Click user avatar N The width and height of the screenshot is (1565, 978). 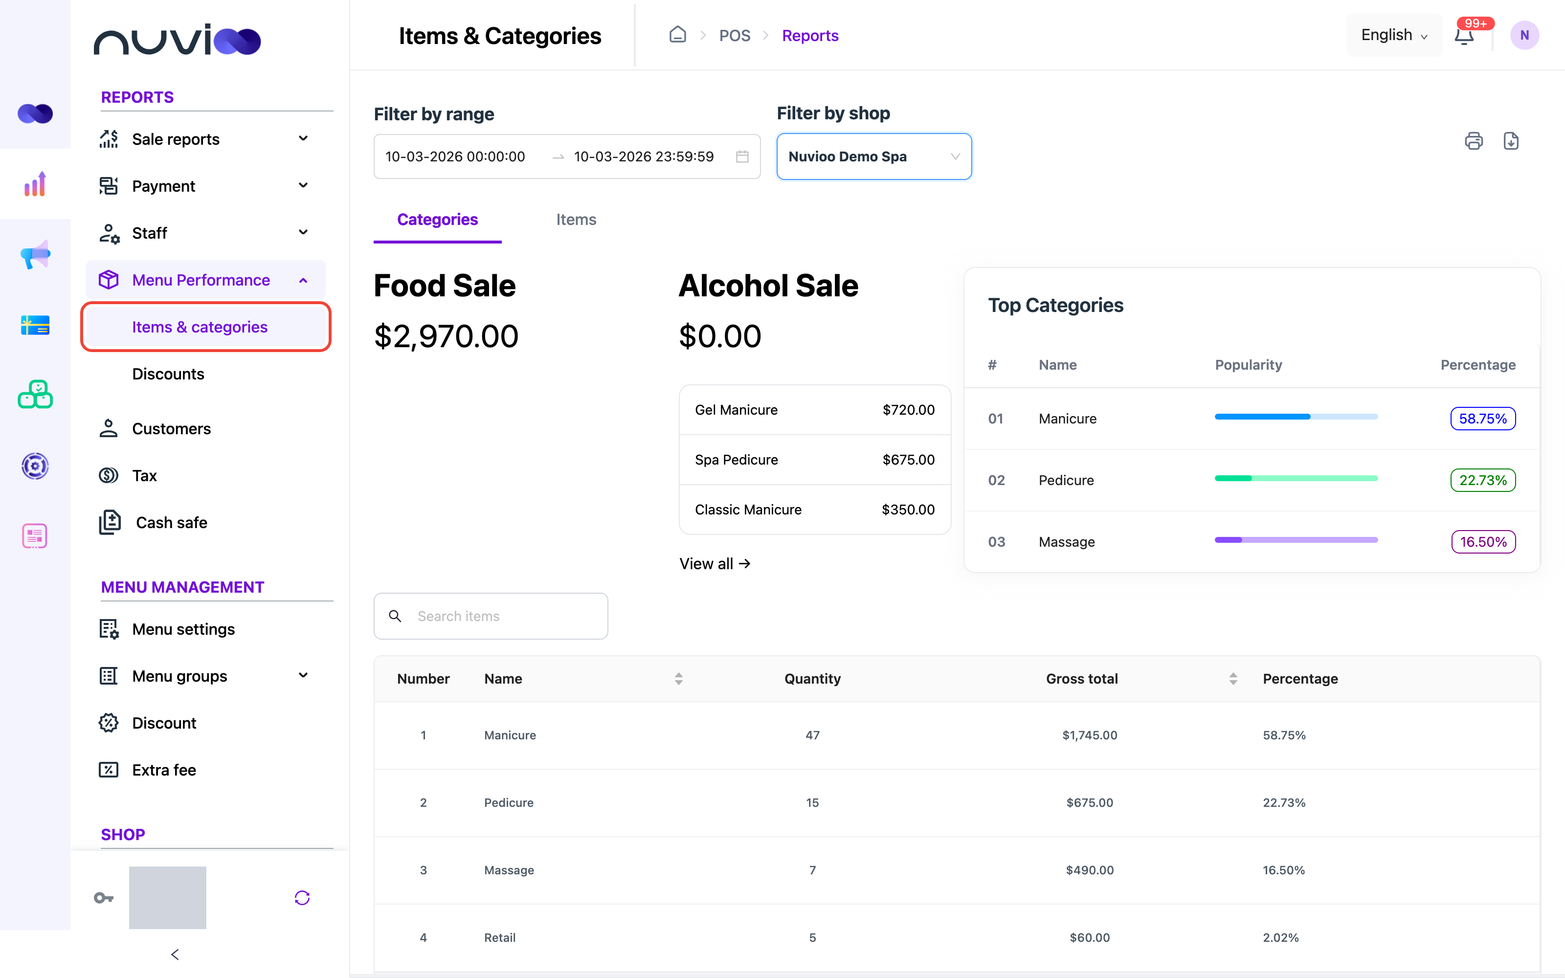click(1524, 36)
